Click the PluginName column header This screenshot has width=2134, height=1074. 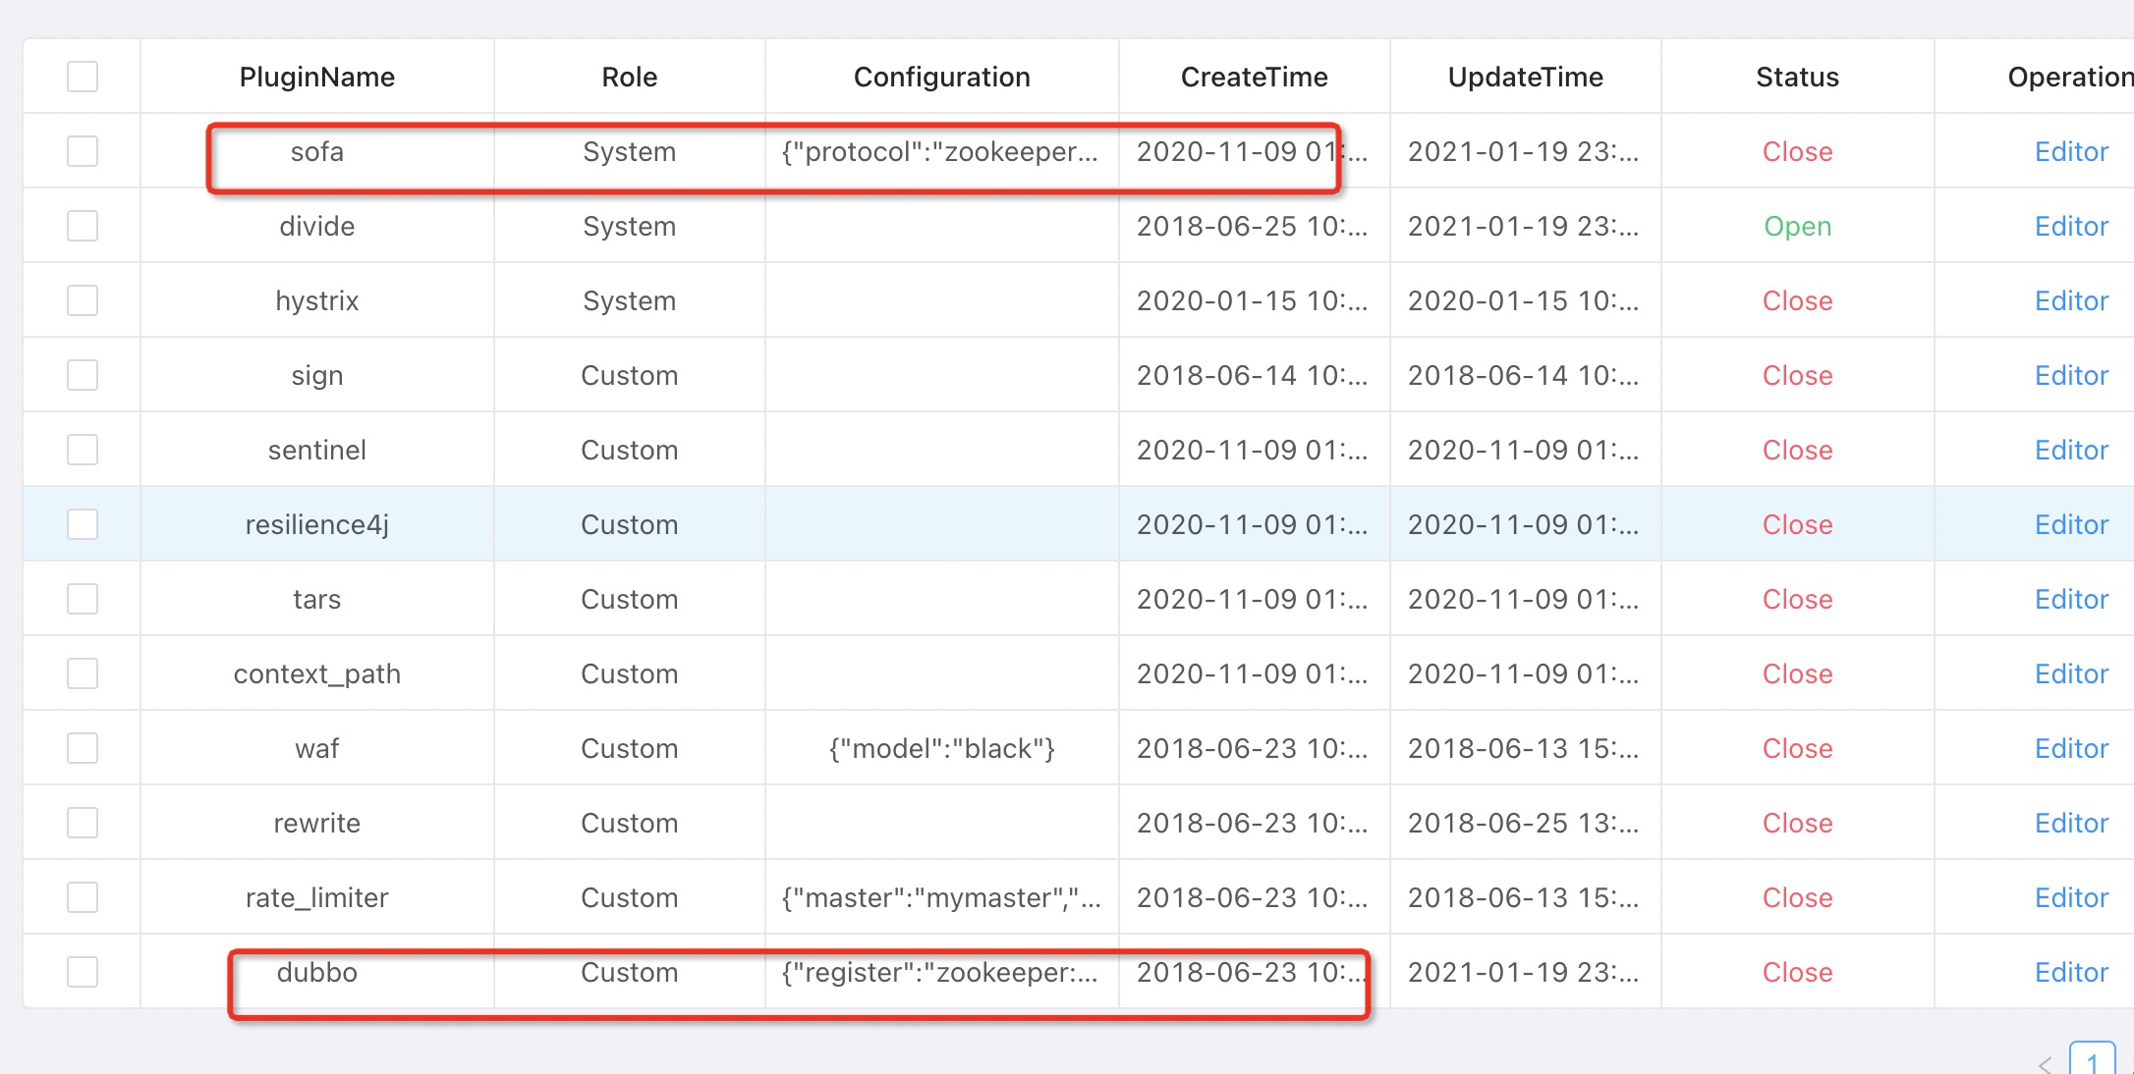[316, 77]
